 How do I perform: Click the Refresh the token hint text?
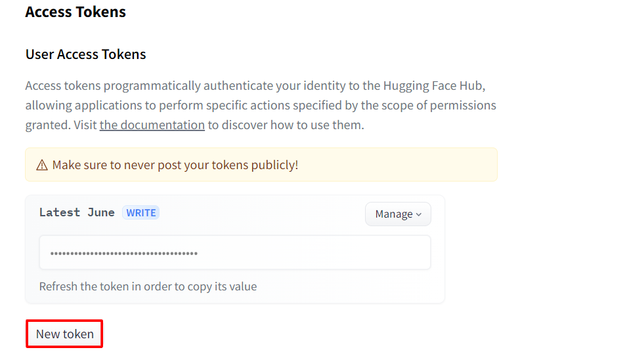click(148, 286)
